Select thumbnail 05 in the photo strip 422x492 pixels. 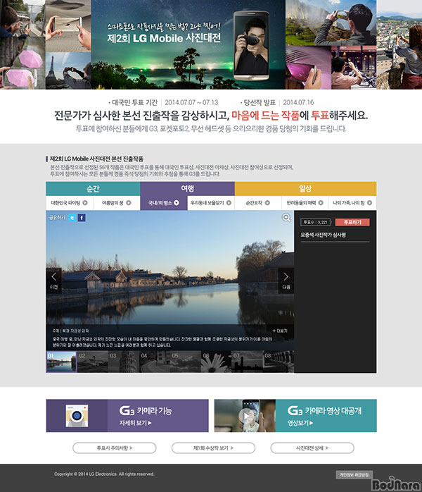click(186, 362)
